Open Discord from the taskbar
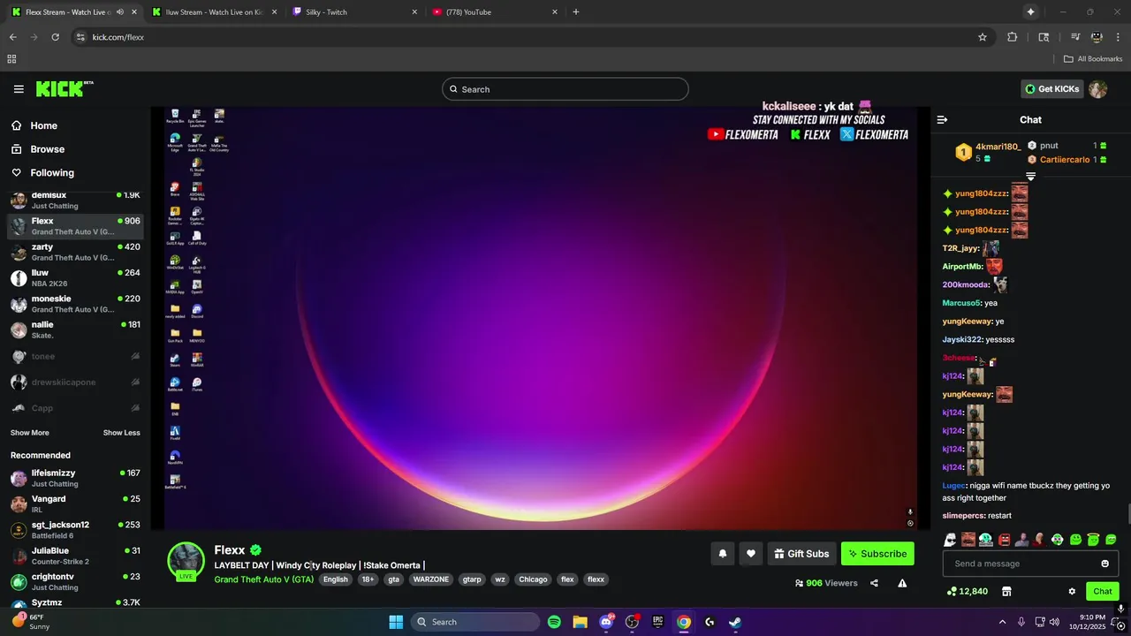Viewport: 1131px width, 636px height. (x=606, y=622)
